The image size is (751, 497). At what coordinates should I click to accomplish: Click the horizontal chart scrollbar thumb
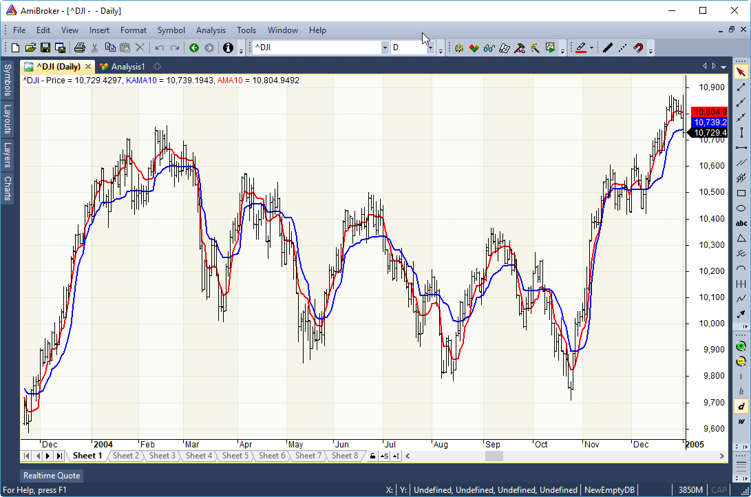click(494, 456)
